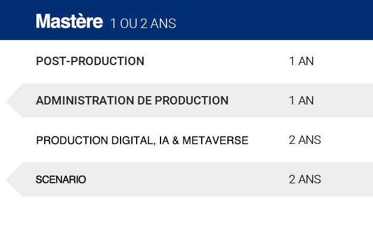Open the ADMINISTRATION DE PRODUCTION program
Image resolution: width=373 pixels, height=240 pixels.
coord(132,100)
